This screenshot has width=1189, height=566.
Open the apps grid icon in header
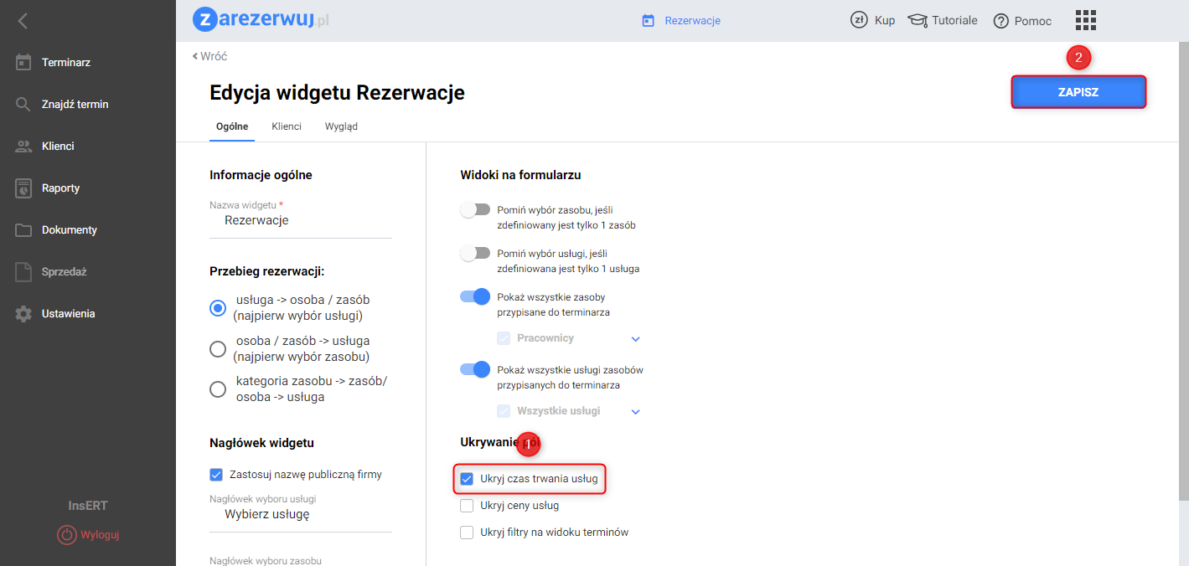(x=1085, y=21)
